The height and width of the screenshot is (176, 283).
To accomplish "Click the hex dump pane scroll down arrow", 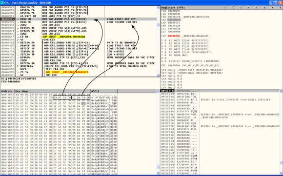I will pos(159,173).
